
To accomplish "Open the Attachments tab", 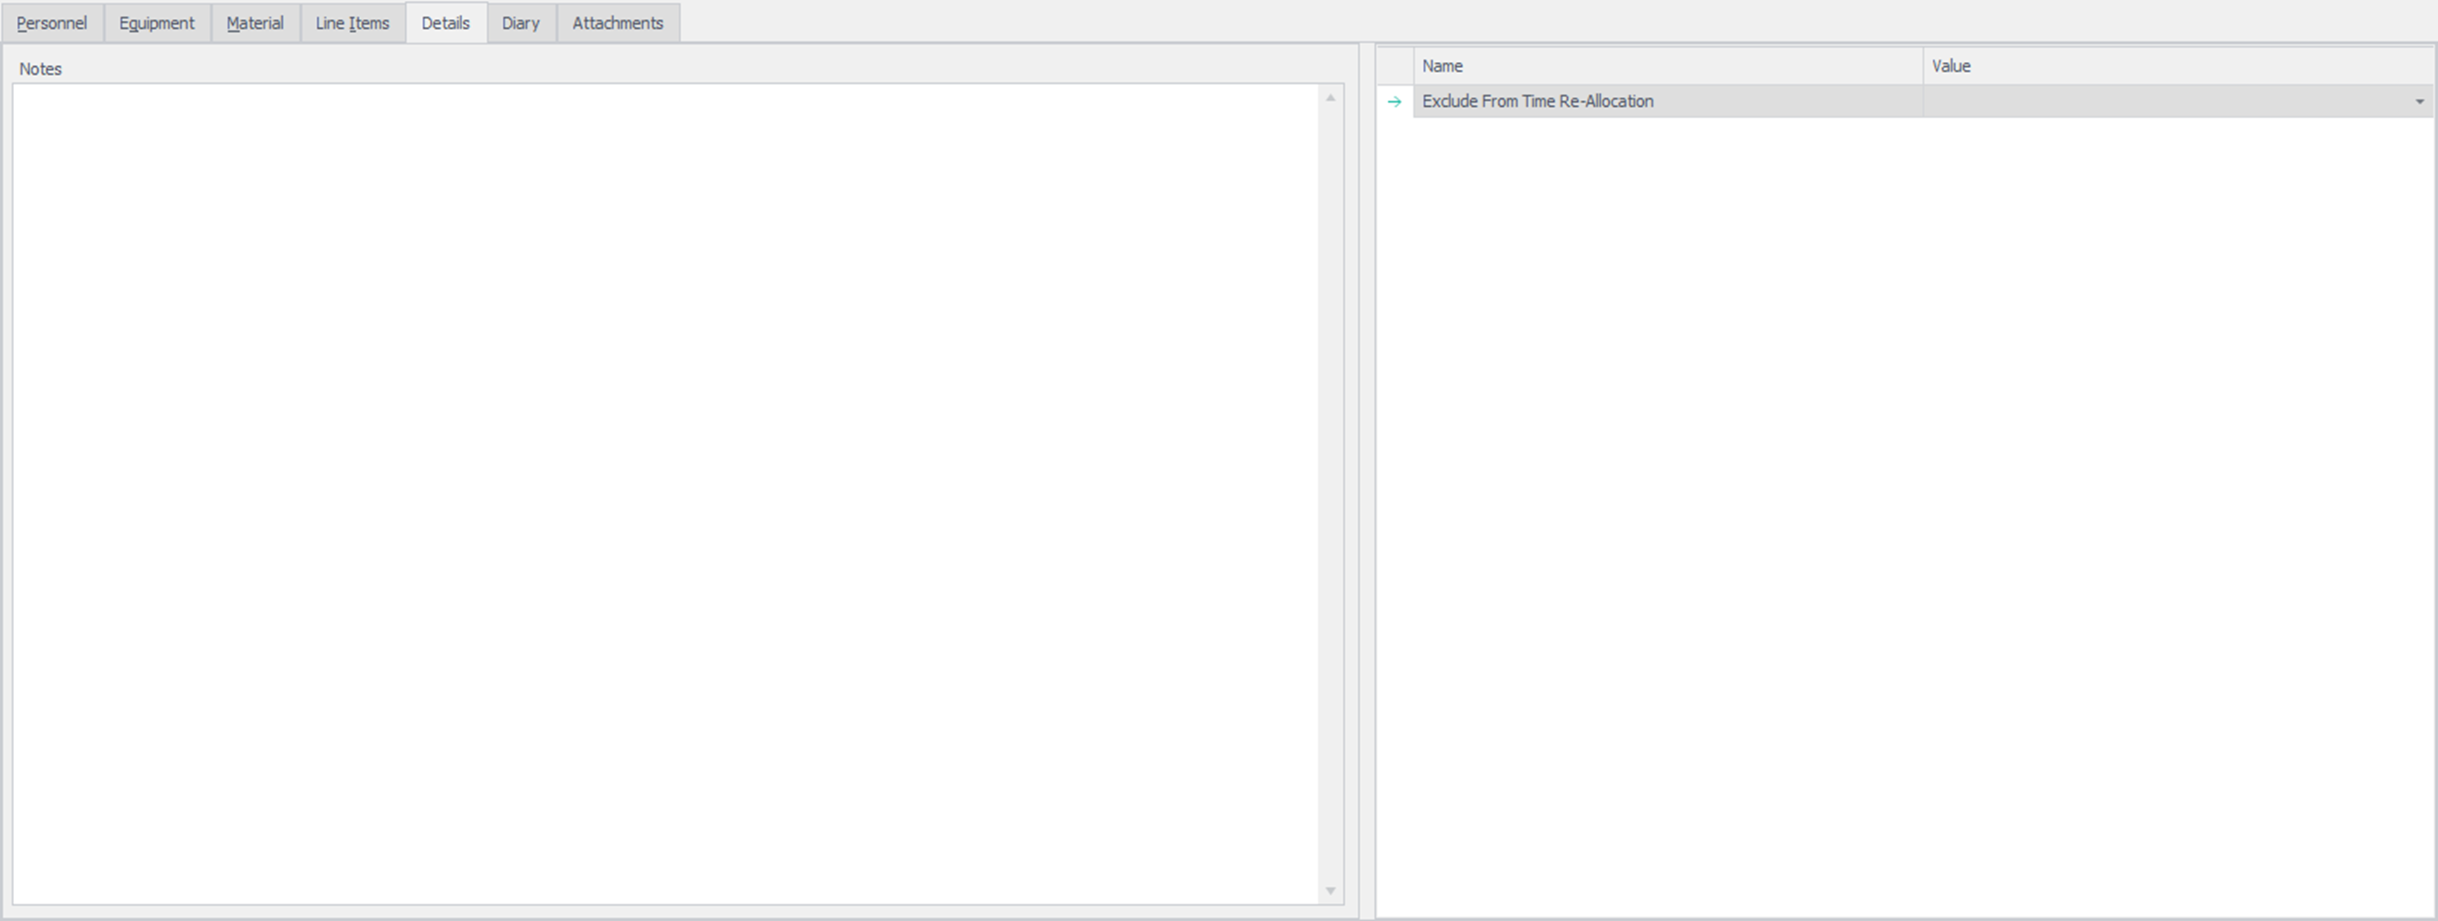I will [617, 22].
